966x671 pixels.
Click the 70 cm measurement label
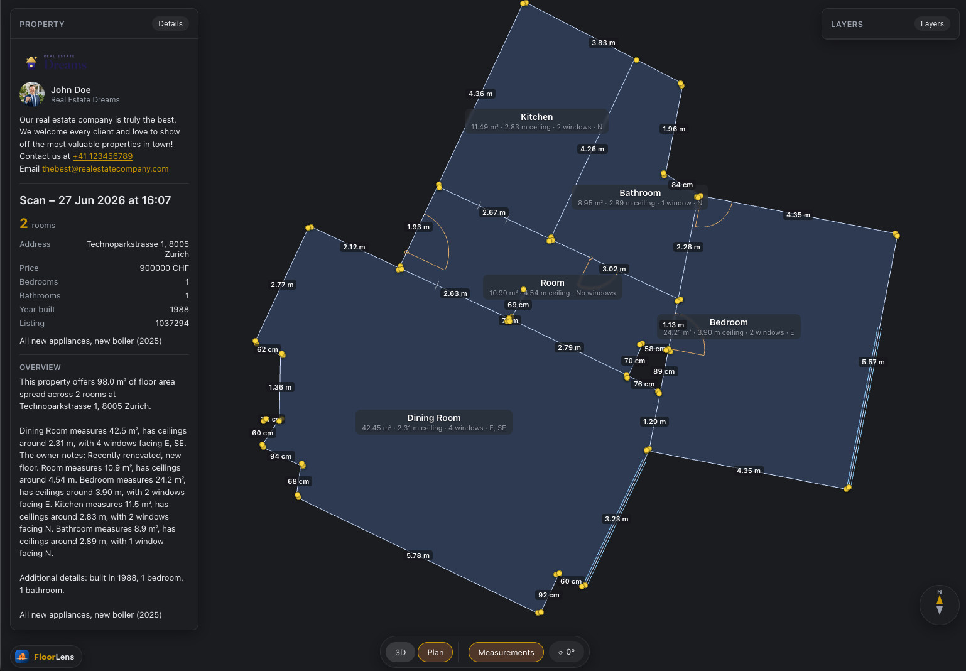(634, 361)
